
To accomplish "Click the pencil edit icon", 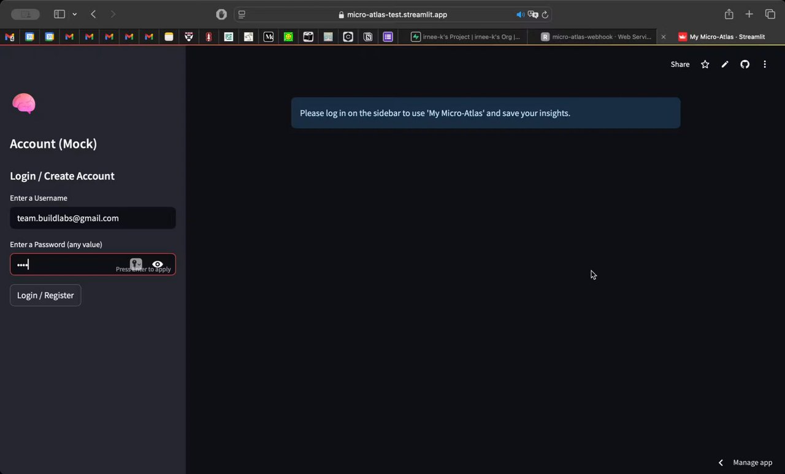I will tap(725, 64).
